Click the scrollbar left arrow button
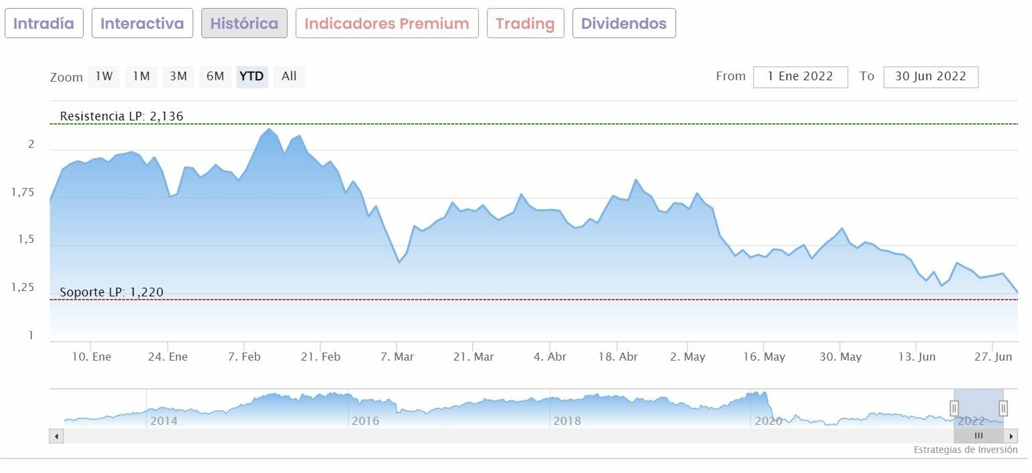 [x=57, y=436]
